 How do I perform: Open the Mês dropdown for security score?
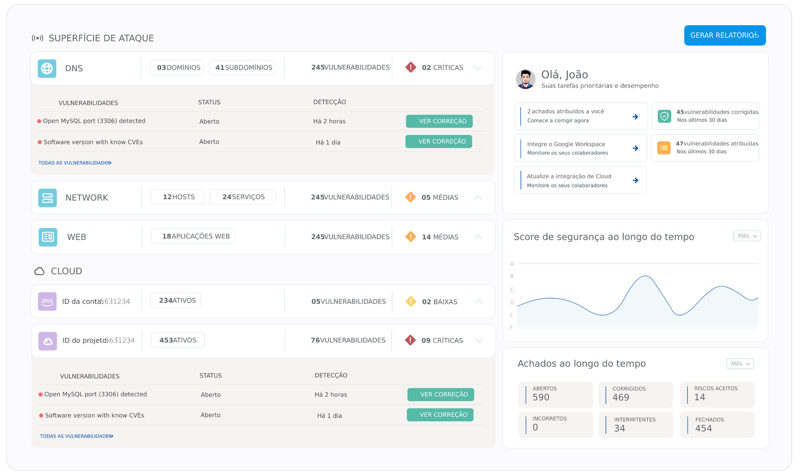coord(747,236)
